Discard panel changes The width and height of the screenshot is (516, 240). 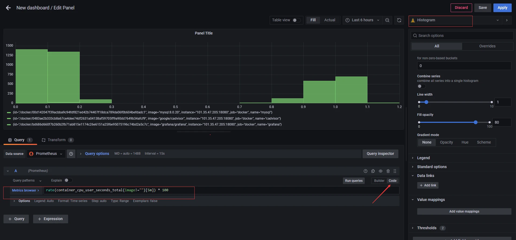pyautogui.click(x=461, y=8)
